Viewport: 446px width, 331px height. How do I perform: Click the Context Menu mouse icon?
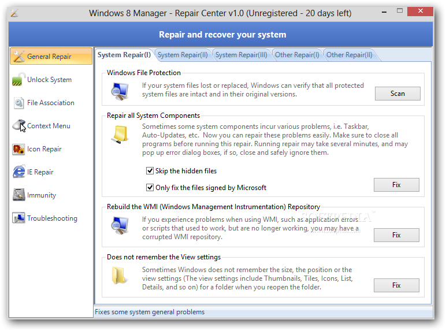[x=19, y=125]
